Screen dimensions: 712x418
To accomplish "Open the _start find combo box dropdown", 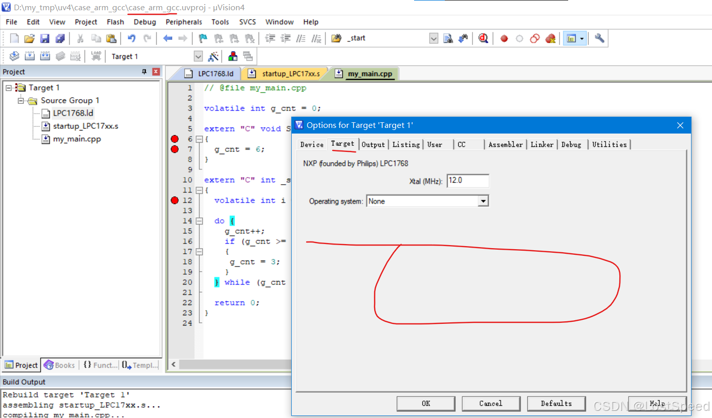I will pyautogui.click(x=434, y=38).
